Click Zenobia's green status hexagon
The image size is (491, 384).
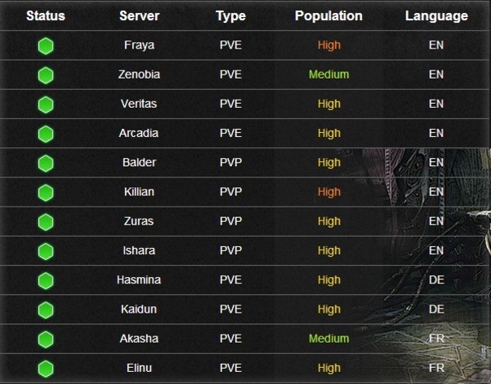click(x=45, y=75)
